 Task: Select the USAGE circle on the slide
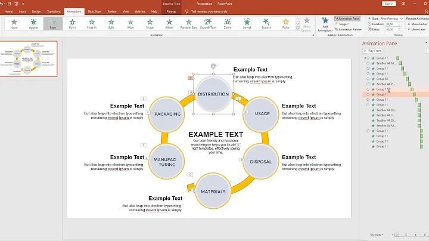(x=261, y=114)
